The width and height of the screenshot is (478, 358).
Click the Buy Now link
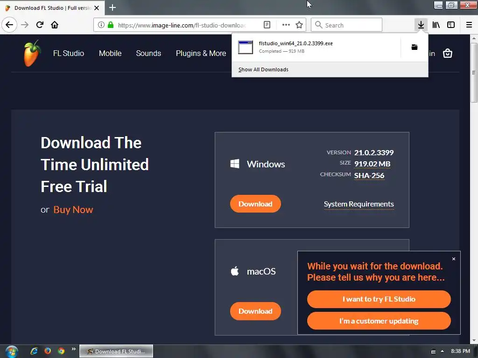[73, 209]
